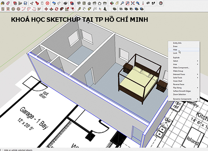Select the Zoom magnifier tool
Screen dimensions: 208x151
pos(122,3)
